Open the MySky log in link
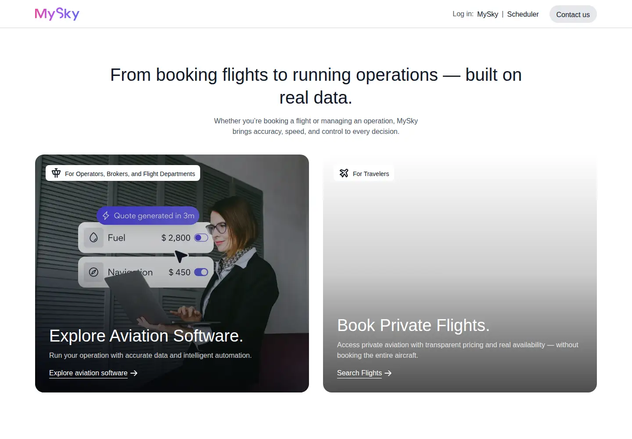The height and width of the screenshot is (439, 632). tap(488, 14)
